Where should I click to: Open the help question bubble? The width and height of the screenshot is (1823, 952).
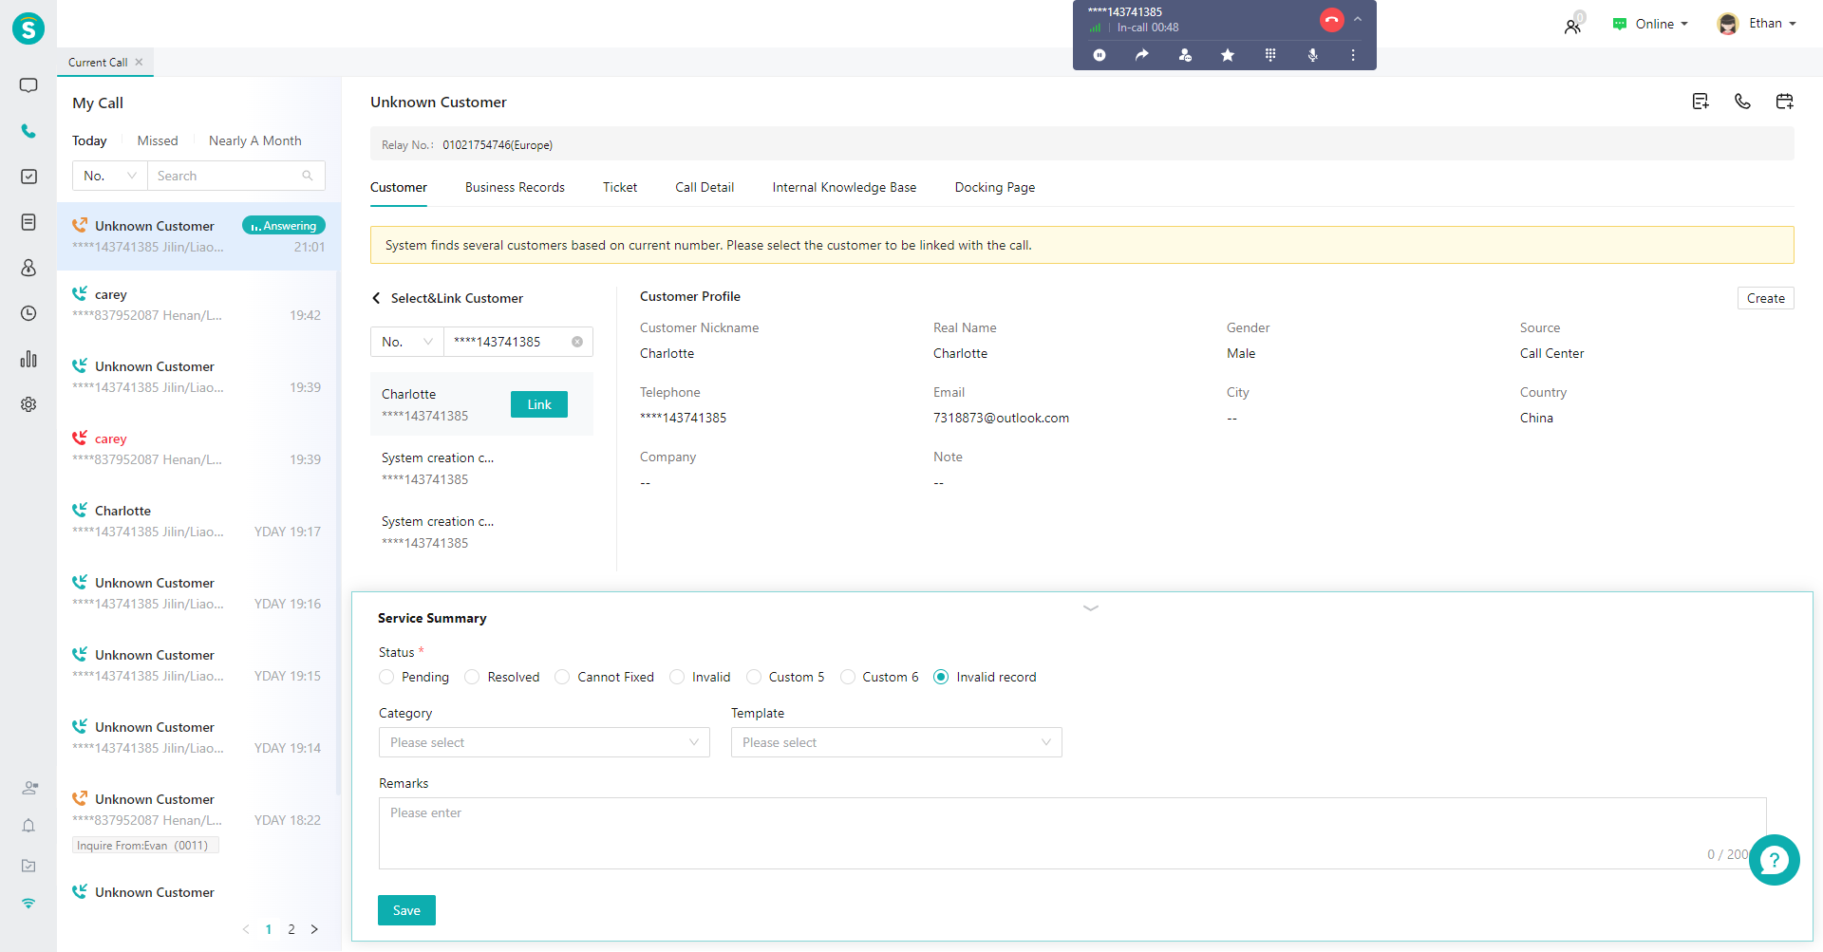click(1774, 860)
